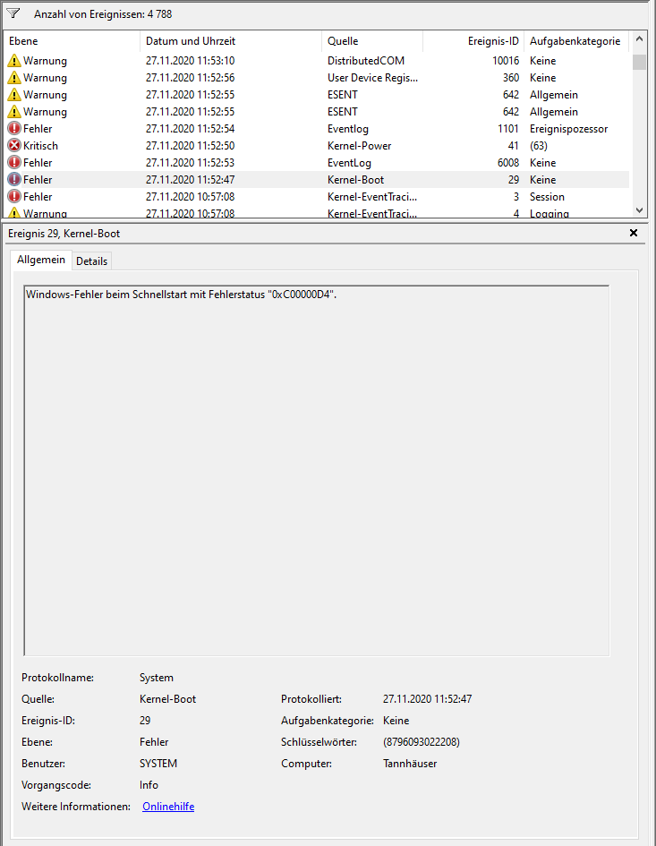The height and width of the screenshot is (846, 656).
Task: Sort by Ereignis-ID column header
Action: point(473,41)
